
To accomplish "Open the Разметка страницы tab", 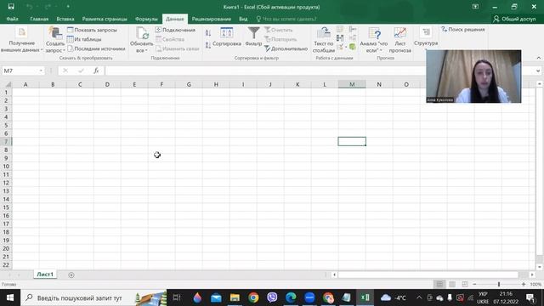I will point(105,19).
